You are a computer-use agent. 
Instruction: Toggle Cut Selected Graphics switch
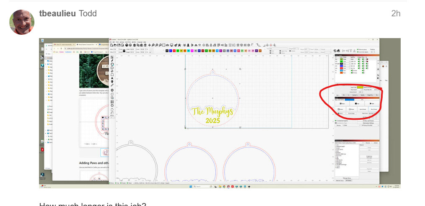pos(336,120)
